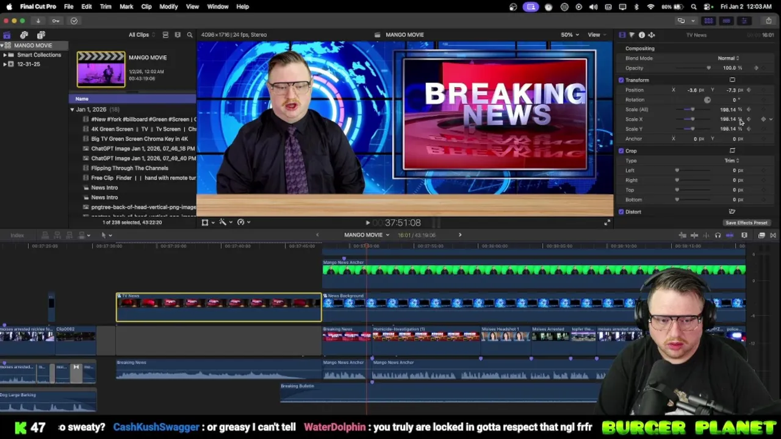Open the Trim menu
The height and width of the screenshot is (439, 781).
coord(106,7)
